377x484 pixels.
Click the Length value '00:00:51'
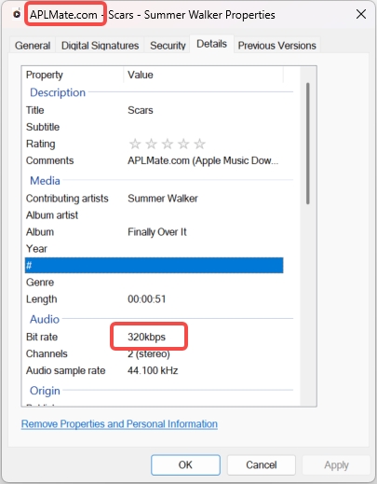[147, 299]
